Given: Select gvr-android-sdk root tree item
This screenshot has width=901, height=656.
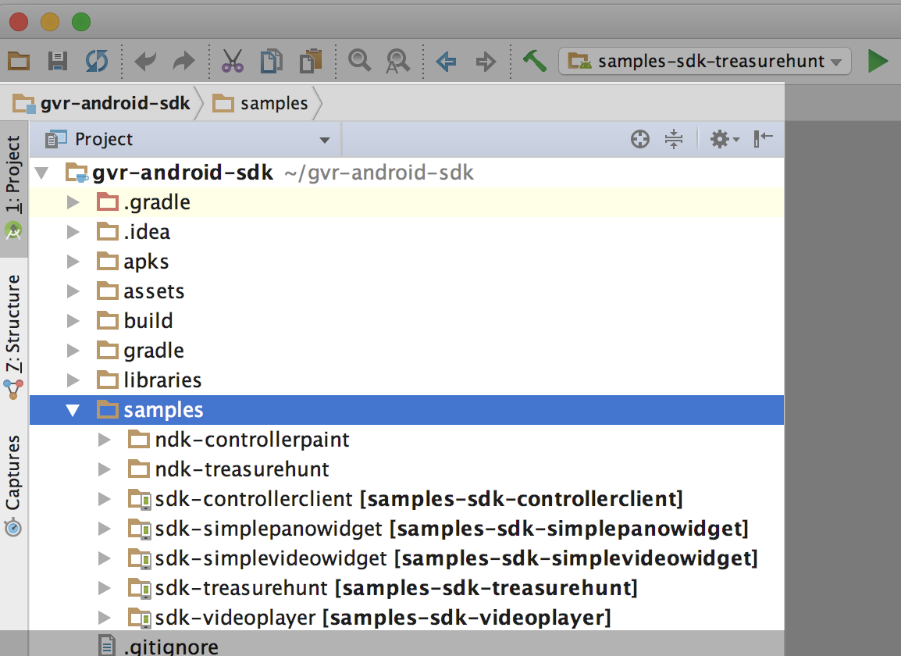Looking at the screenshot, I should 407,173.
